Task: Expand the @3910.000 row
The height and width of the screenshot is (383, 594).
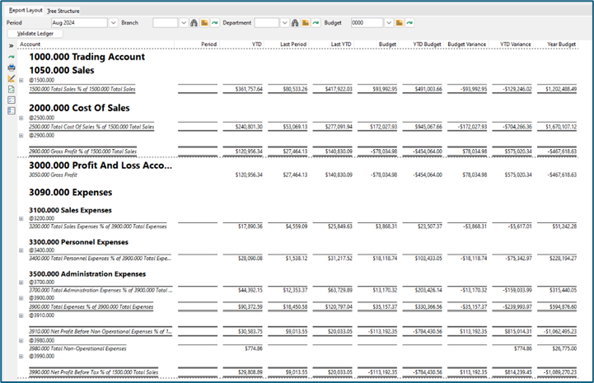Action: pos(21,315)
